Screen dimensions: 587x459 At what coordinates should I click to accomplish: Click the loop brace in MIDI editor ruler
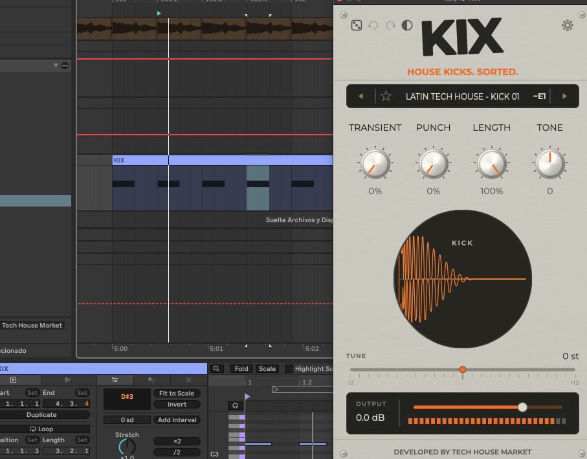click(x=302, y=390)
